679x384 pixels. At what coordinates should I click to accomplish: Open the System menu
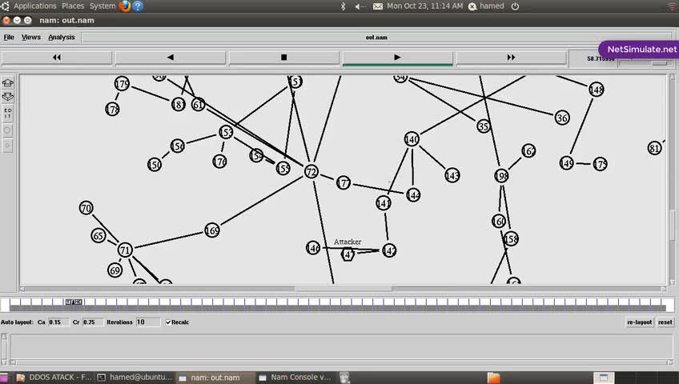tap(102, 6)
